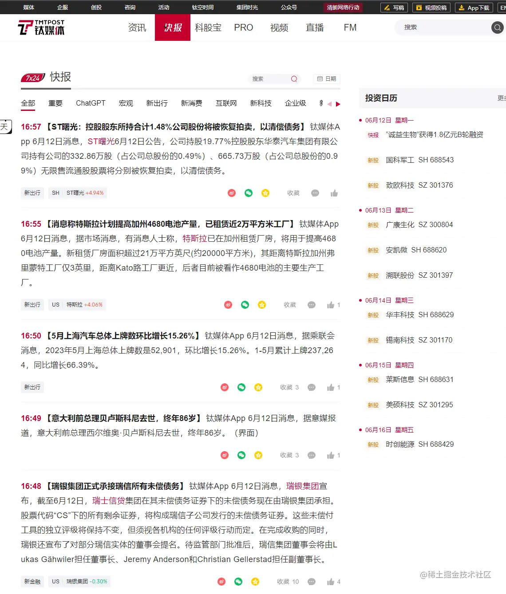Screen dimensions: 506x594
Task: Open comments on 上海汽车上牌 news
Action: pyautogui.click(x=312, y=387)
